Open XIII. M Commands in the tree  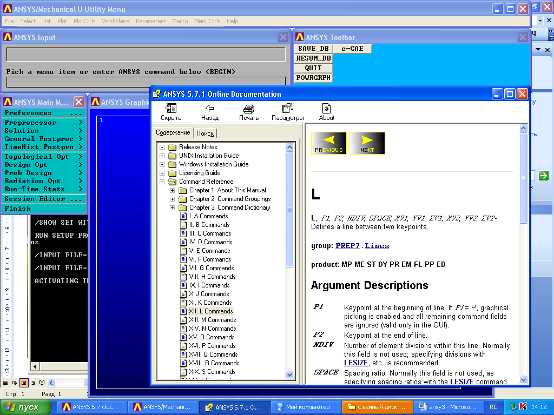pos(212,320)
